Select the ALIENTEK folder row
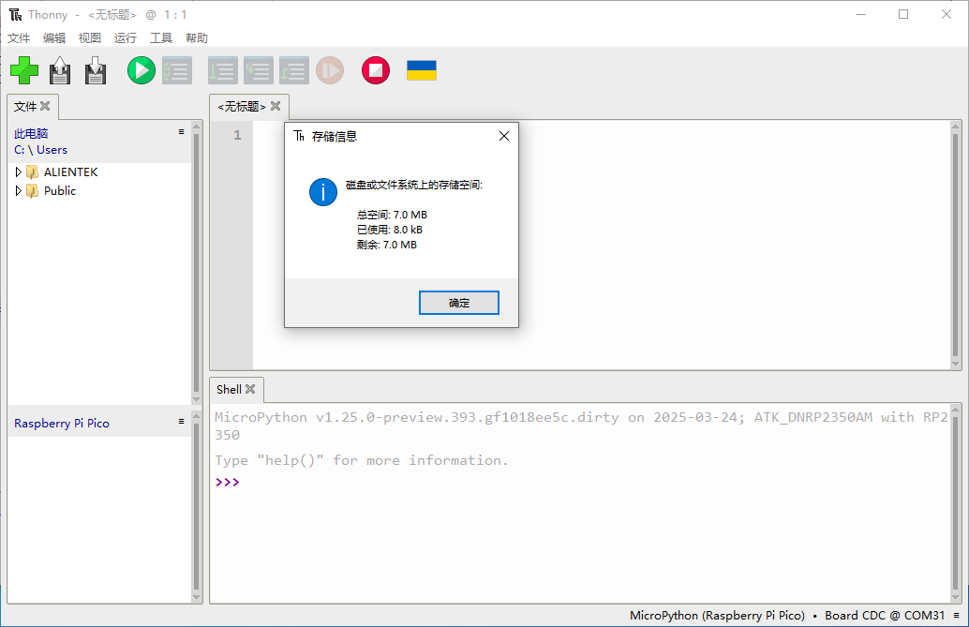Image resolution: width=969 pixels, height=627 pixels. (99, 172)
